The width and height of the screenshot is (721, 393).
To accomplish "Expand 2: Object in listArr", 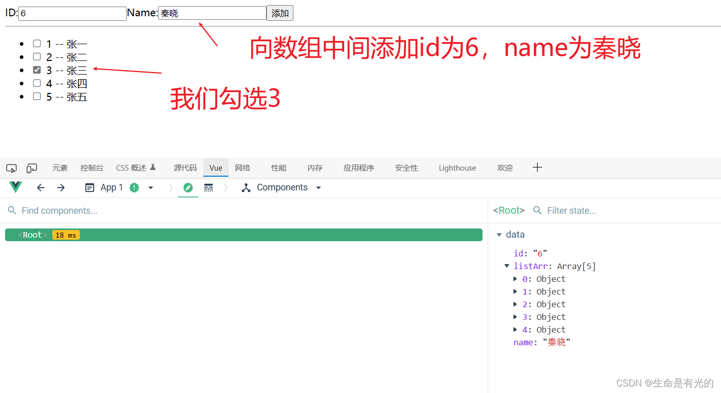I will (515, 304).
